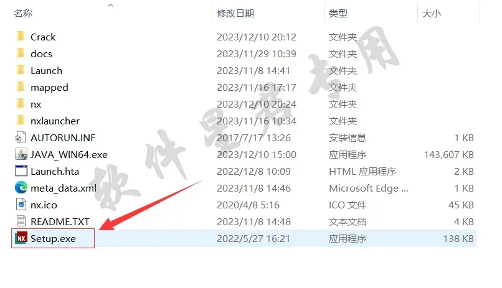Click the Setup.exe file name
This screenshot has height=288, width=502.
point(53,238)
